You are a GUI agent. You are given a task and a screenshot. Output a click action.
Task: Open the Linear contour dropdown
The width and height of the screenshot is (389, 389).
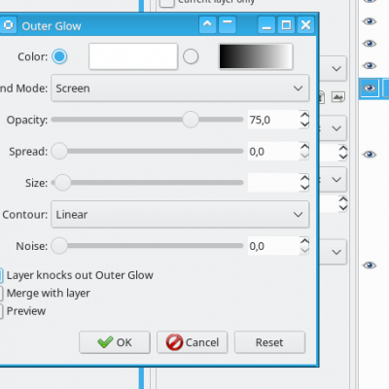pos(180,214)
